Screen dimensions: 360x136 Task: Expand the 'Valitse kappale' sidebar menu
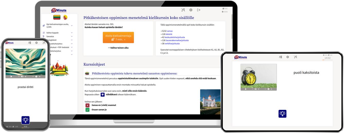pos(72,33)
